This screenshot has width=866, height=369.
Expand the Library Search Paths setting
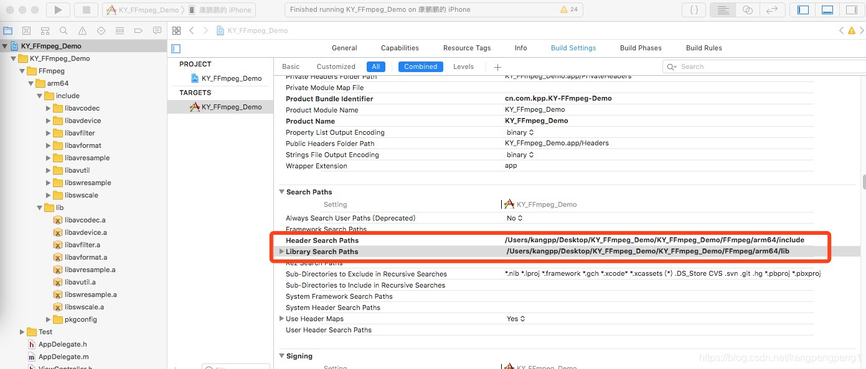point(281,252)
